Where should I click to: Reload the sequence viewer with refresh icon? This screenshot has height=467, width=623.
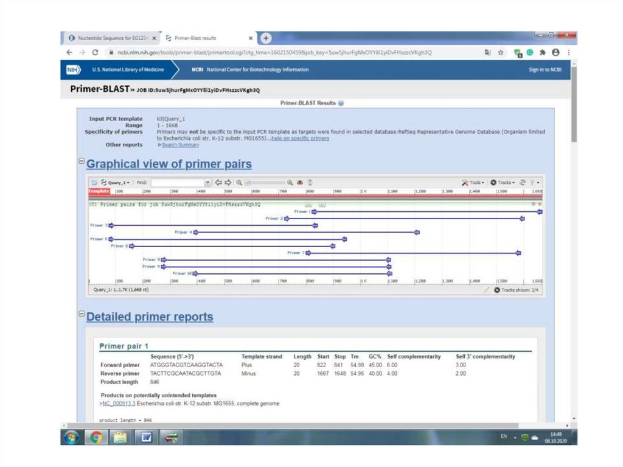tap(522, 182)
